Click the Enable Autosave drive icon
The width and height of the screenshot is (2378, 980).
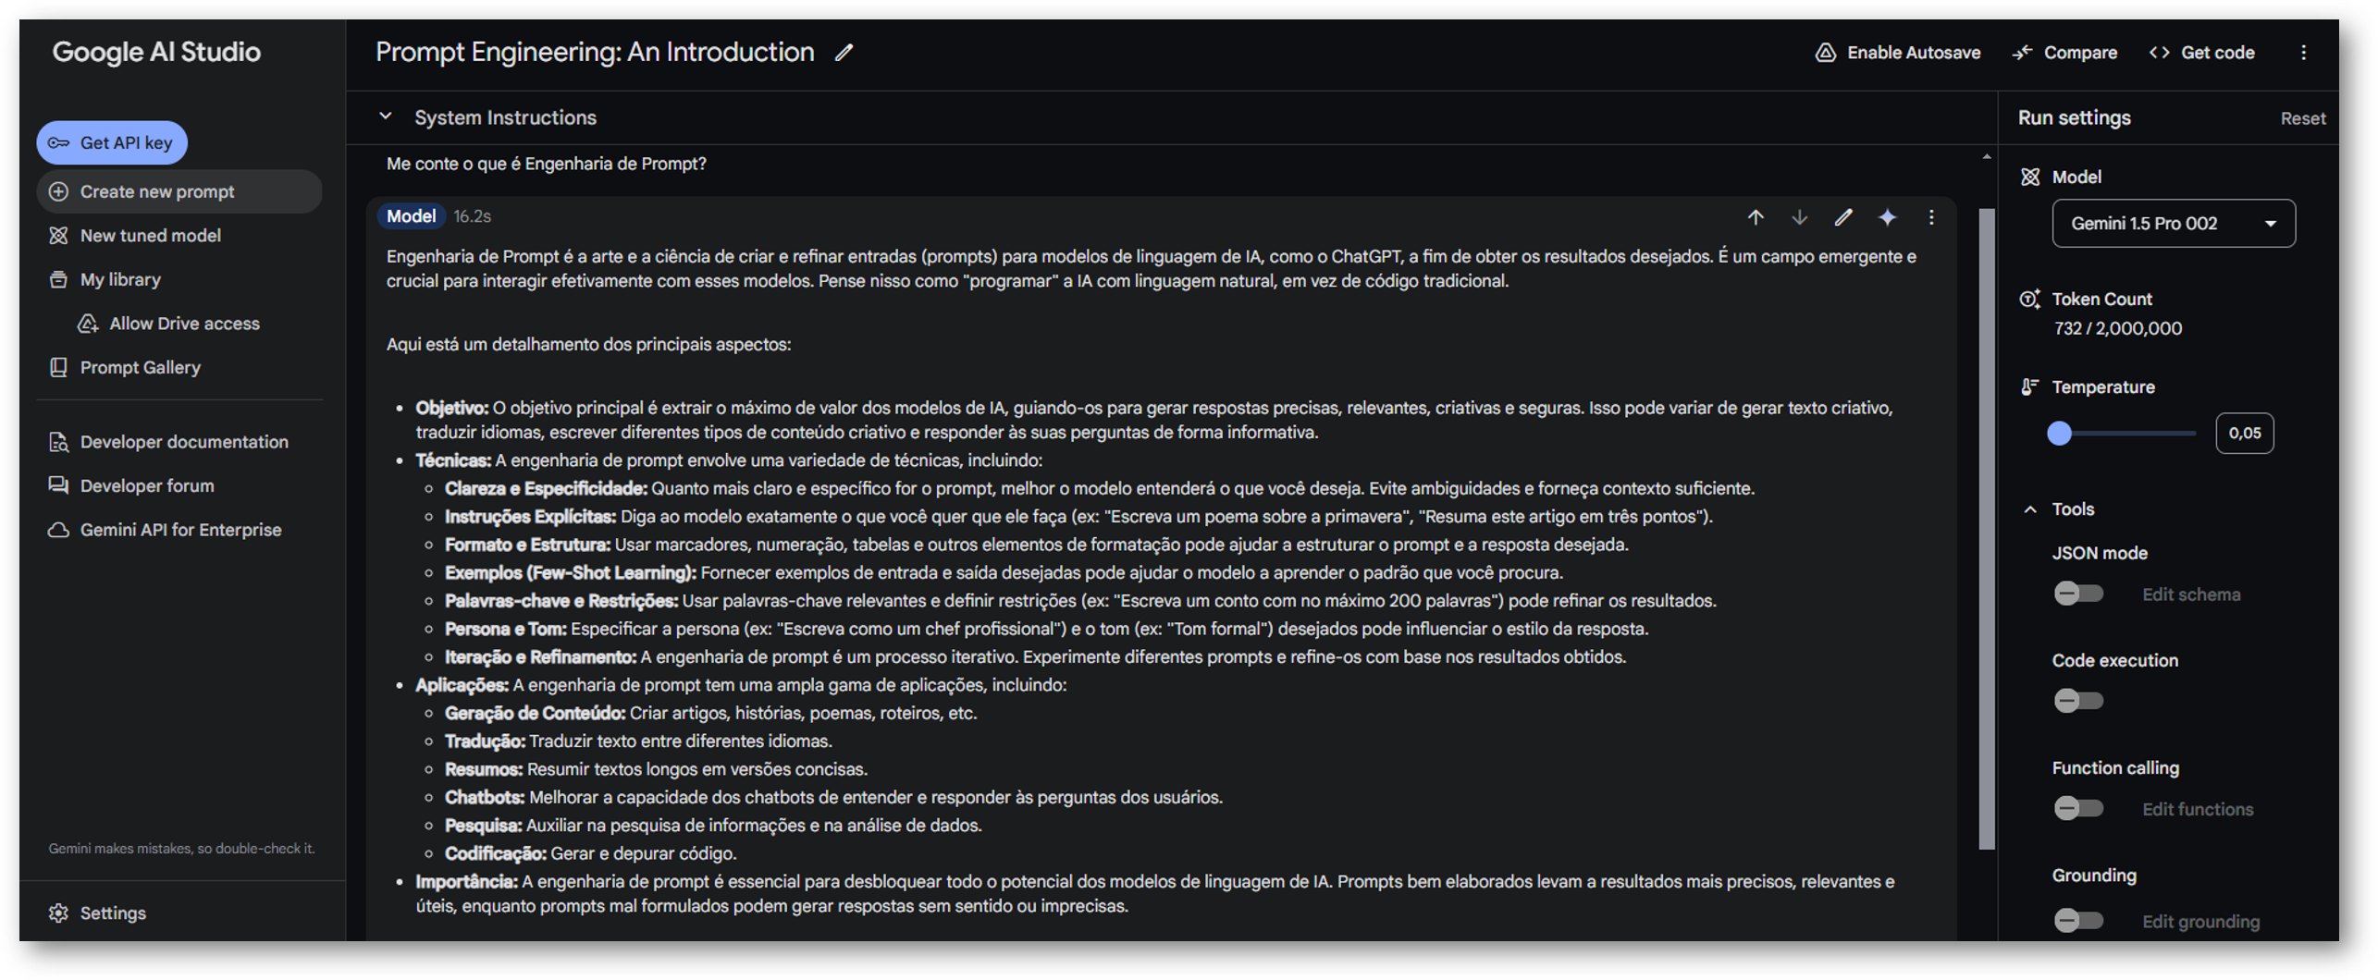click(x=1825, y=53)
